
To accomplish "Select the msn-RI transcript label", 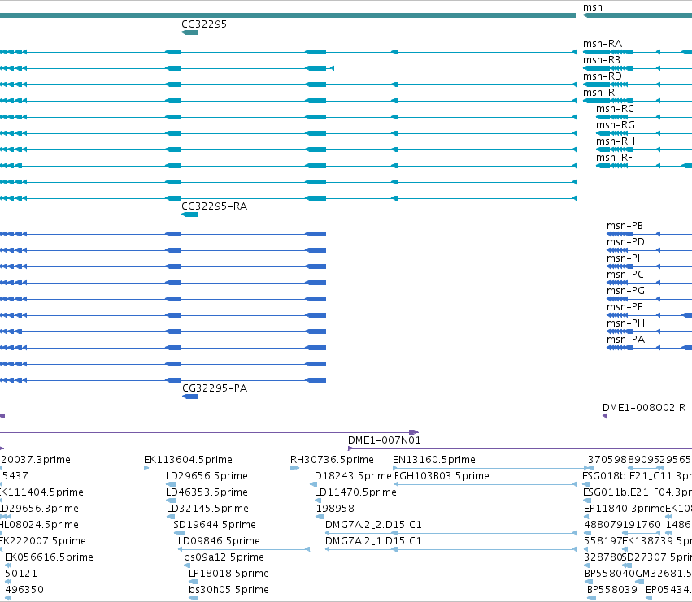I will 600,93.
